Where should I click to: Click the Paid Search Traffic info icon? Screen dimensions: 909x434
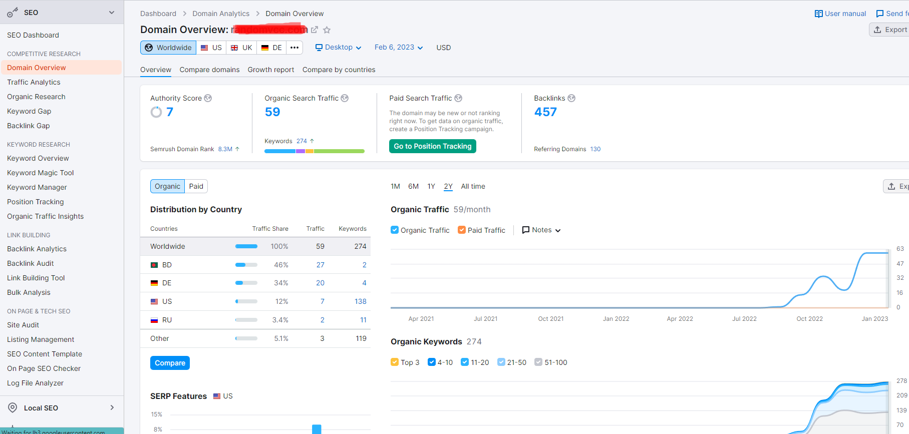click(458, 98)
